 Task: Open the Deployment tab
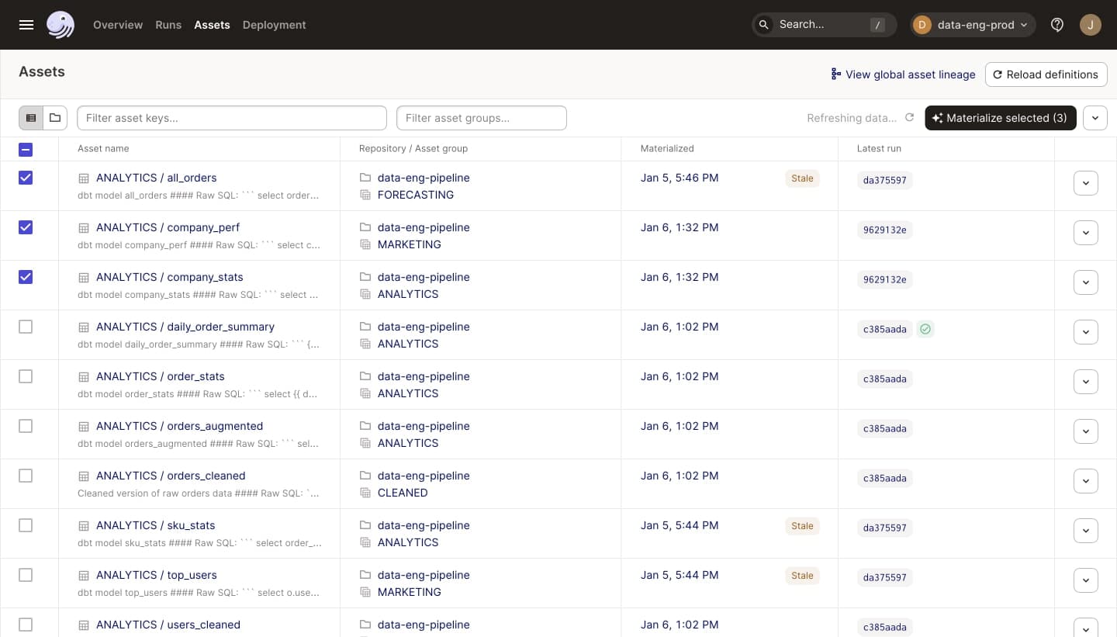274,25
